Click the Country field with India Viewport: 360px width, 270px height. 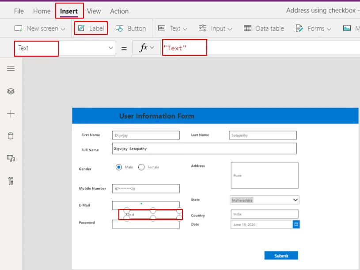(x=265, y=214)
